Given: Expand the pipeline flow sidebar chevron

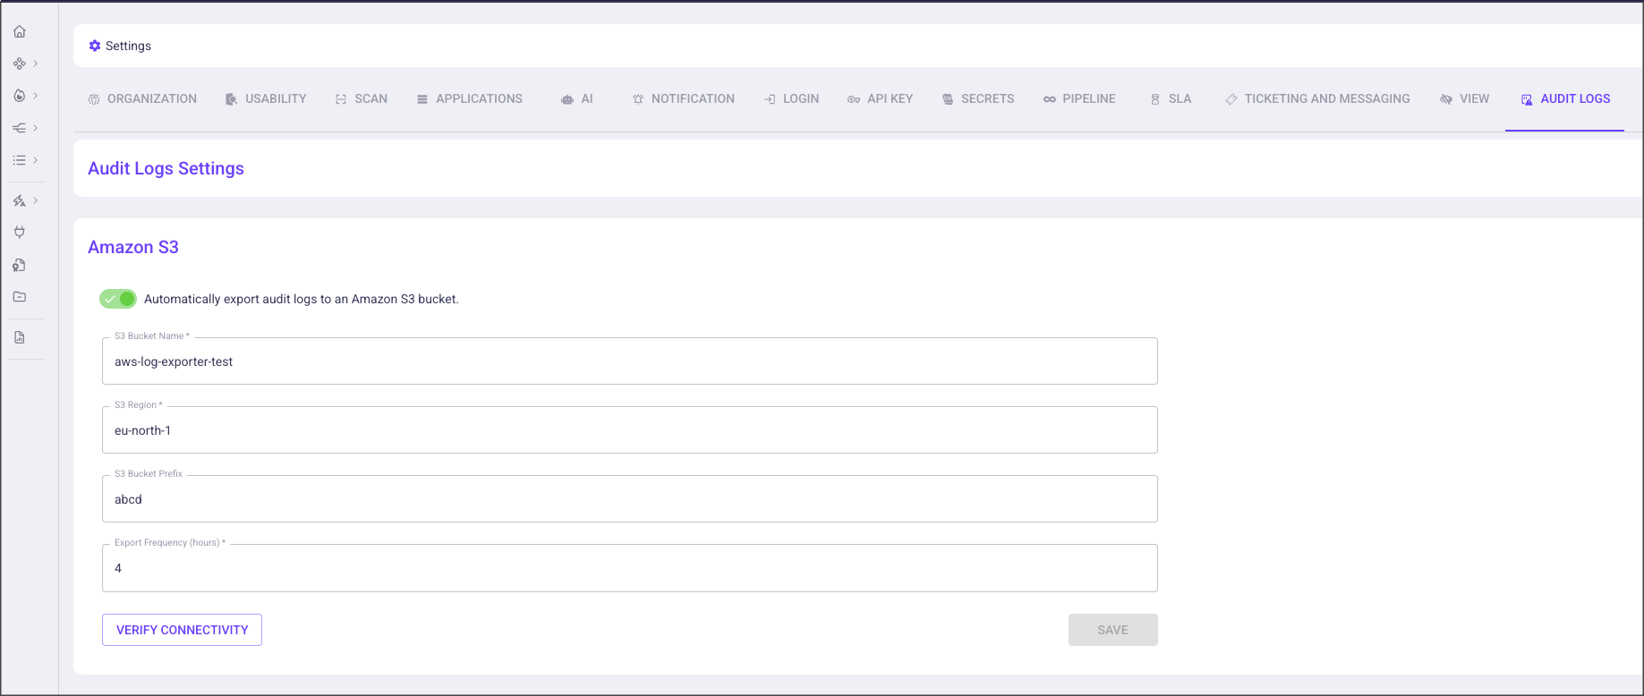Looking at the screenshot, I should pyautogui.click(x=36, y=128).
